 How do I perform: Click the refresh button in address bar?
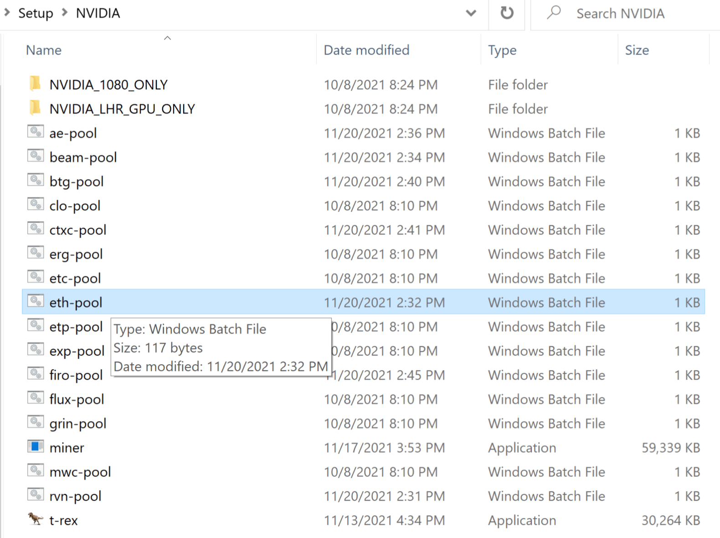point(507,13)
